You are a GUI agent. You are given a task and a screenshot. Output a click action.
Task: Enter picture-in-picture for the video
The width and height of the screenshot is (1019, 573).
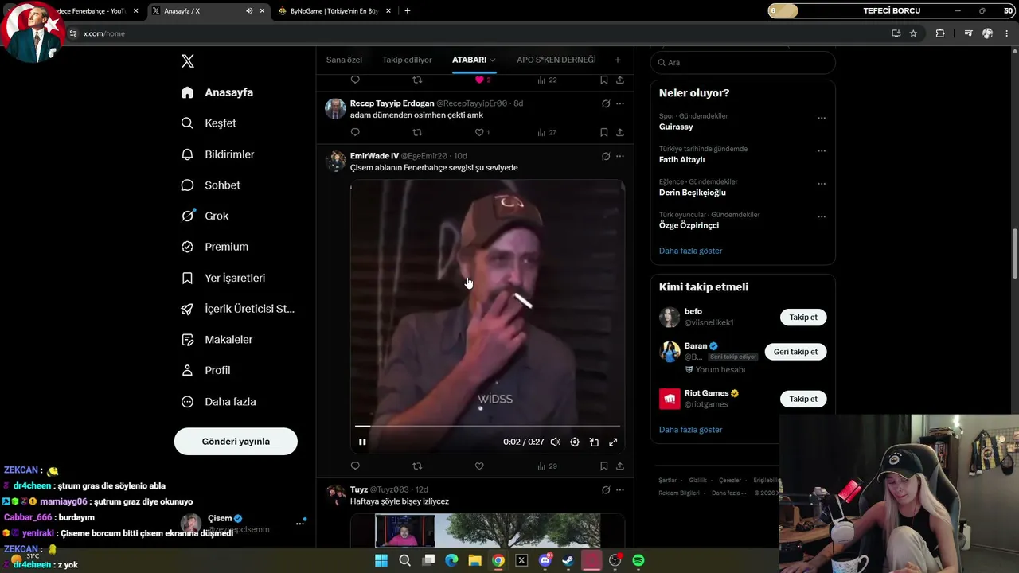point(594,442)
